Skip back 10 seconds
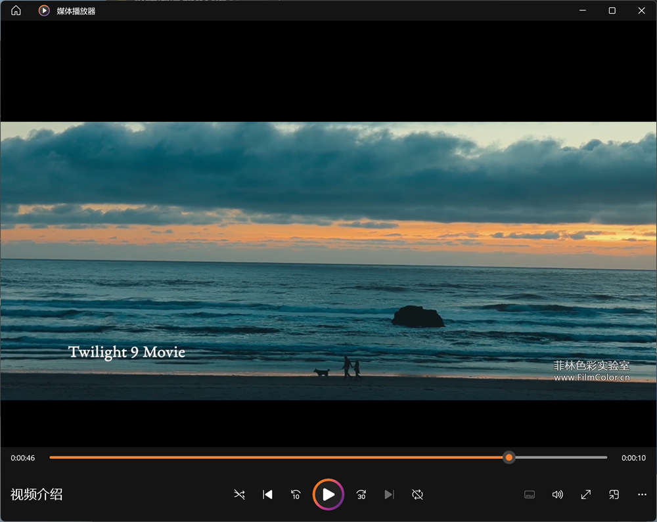This screenshot has height=522, width=657. click(x=296, y=494)
